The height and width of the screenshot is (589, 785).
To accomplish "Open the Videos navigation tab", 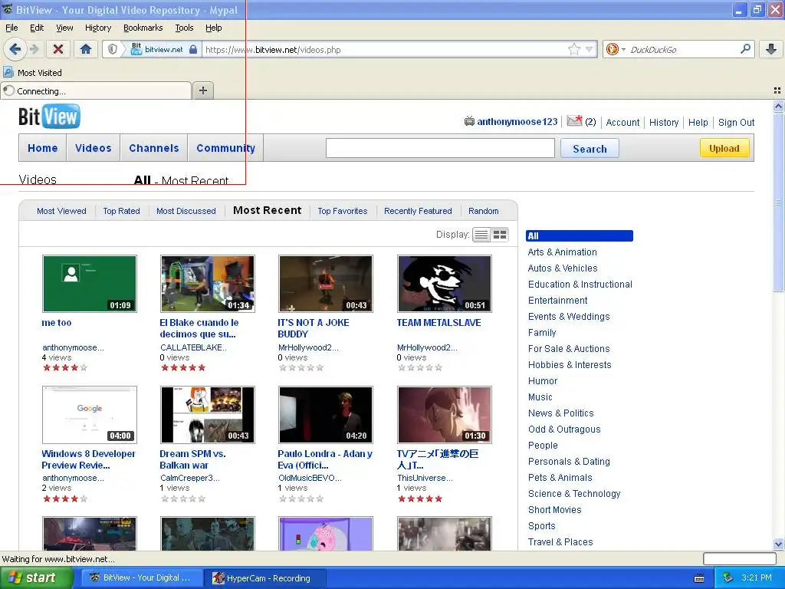I will [93, 148].
